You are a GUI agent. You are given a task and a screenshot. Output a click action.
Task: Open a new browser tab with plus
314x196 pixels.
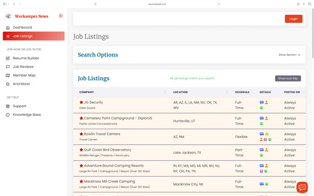click(304, 4)
